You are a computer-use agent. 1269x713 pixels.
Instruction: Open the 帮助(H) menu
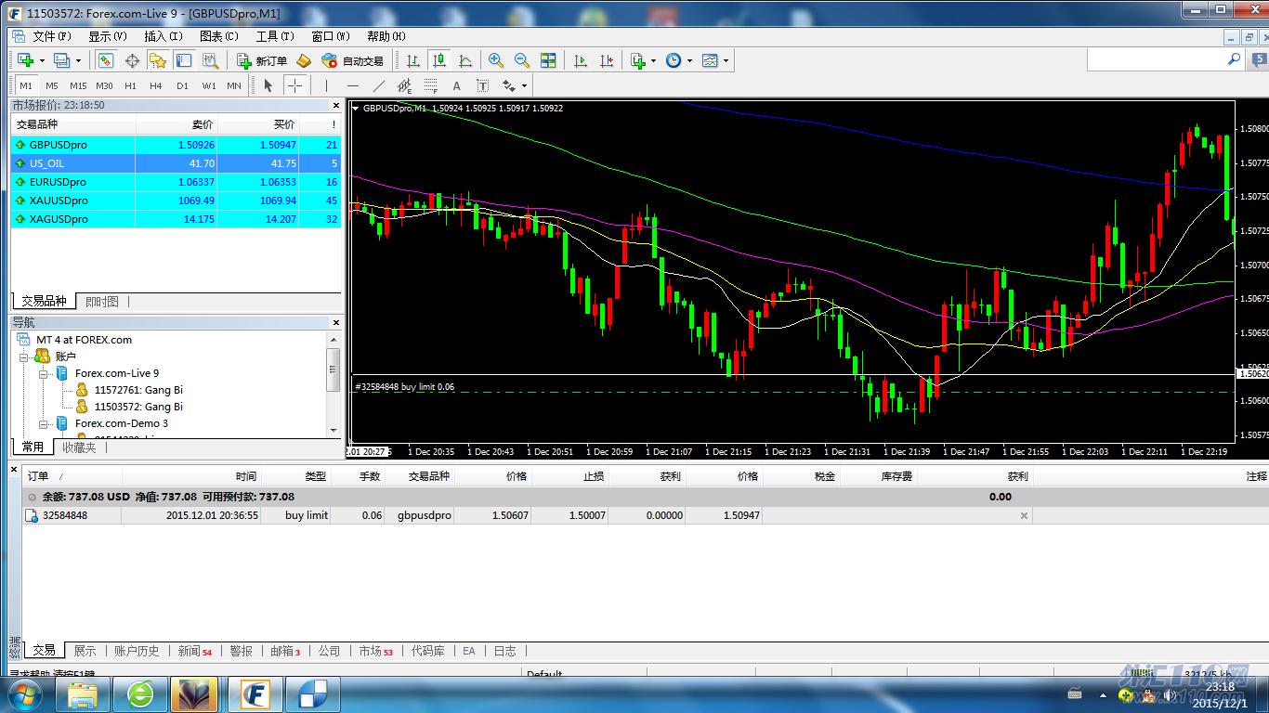[386, 36]
